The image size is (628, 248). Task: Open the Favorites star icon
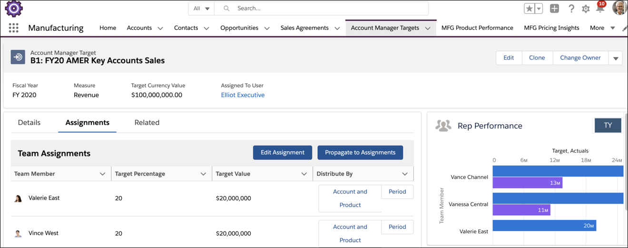click(x=529, y=9)
